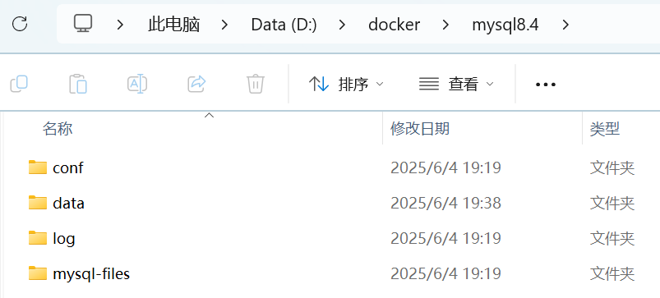Image resolution: width=660 pixels, height=298 pixels.
Task: Click the paste icon in toolbar
Action: [78, 84]
